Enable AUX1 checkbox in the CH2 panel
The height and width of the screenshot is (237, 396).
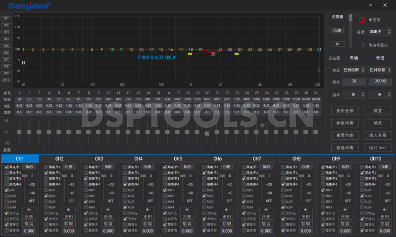click(x=46, y=190)
